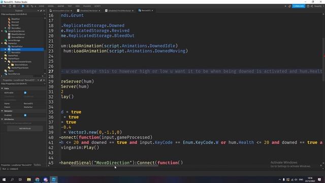Click the ServerStorage service icon

(6, 40)
